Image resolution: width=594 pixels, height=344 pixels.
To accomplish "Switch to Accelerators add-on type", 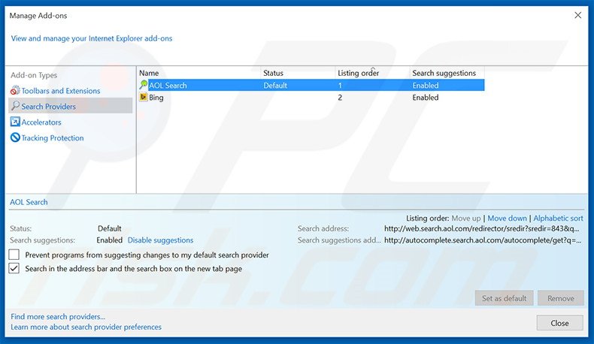I will click(41, 122).
